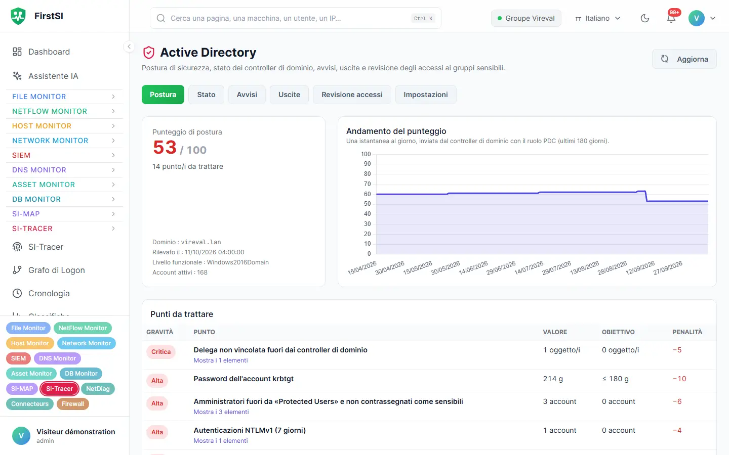Click the File Monitor pill tag
Screen dimensions: 729x455
28,328
